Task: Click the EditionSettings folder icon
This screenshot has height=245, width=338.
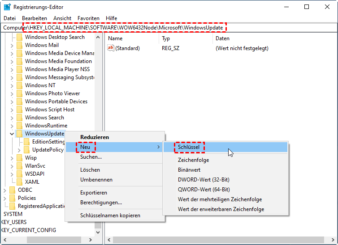Action: (27, 142)
